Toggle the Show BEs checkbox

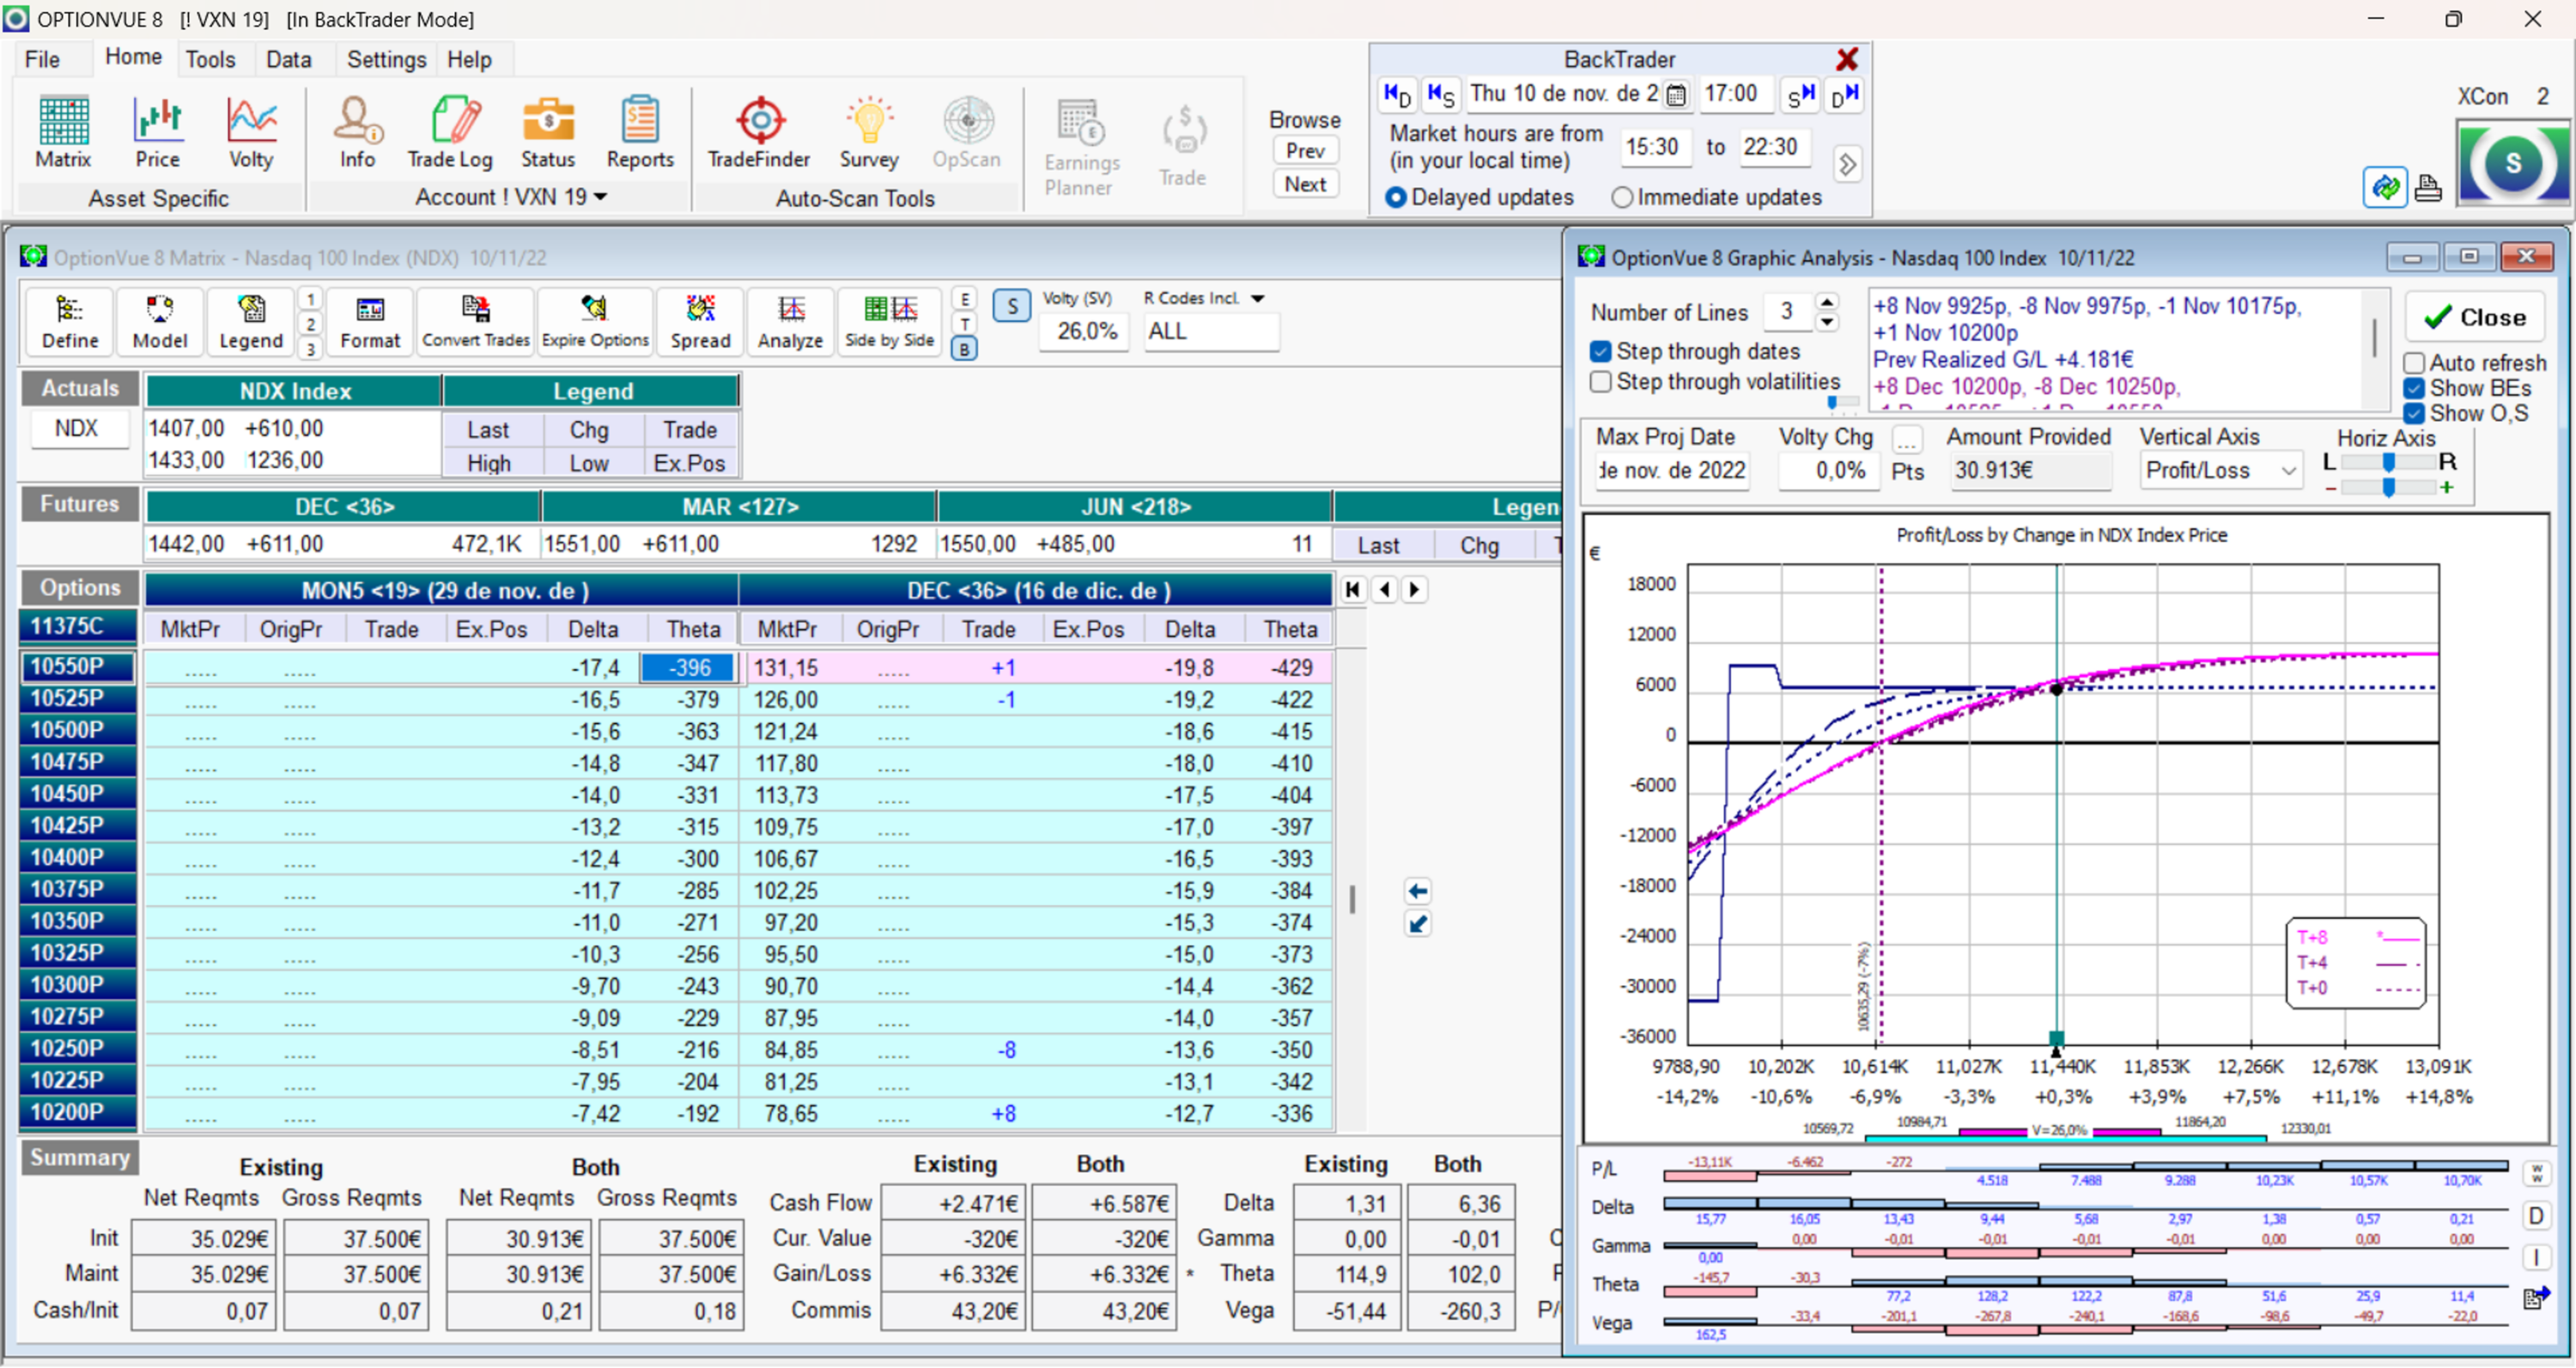point(2414,389)
